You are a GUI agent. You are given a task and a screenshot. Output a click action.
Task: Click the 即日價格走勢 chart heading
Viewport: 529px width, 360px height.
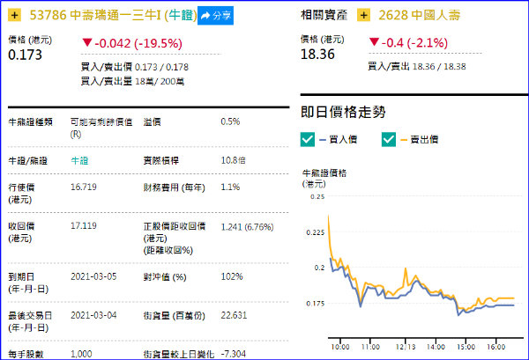point(343,112)
